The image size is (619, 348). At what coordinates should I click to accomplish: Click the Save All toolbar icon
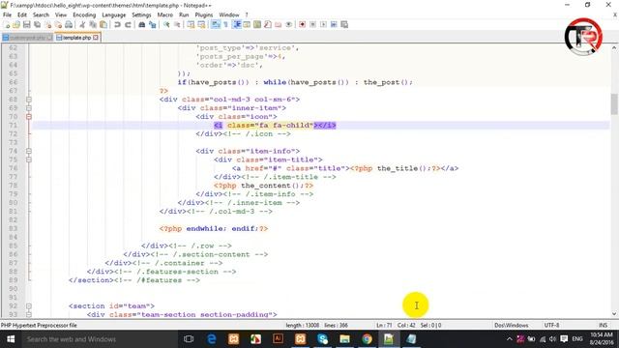(x=37, y=24)
